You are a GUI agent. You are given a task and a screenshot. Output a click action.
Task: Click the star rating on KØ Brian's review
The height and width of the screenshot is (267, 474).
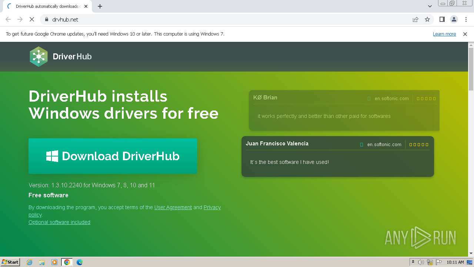tap(426, 99)
